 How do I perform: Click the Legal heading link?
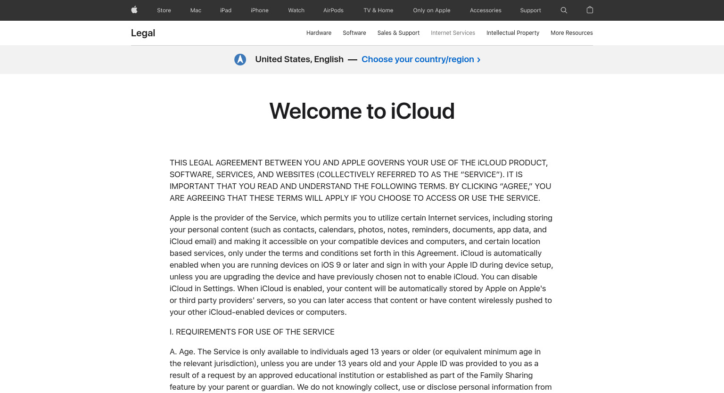coord(143,33)
